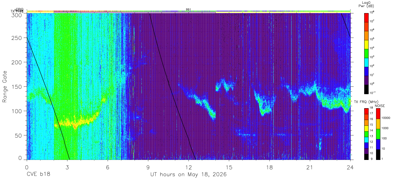
Task: Click the '11' label on the TX FRQ scale
Action: pyautogui.click(x=372, y=147)
